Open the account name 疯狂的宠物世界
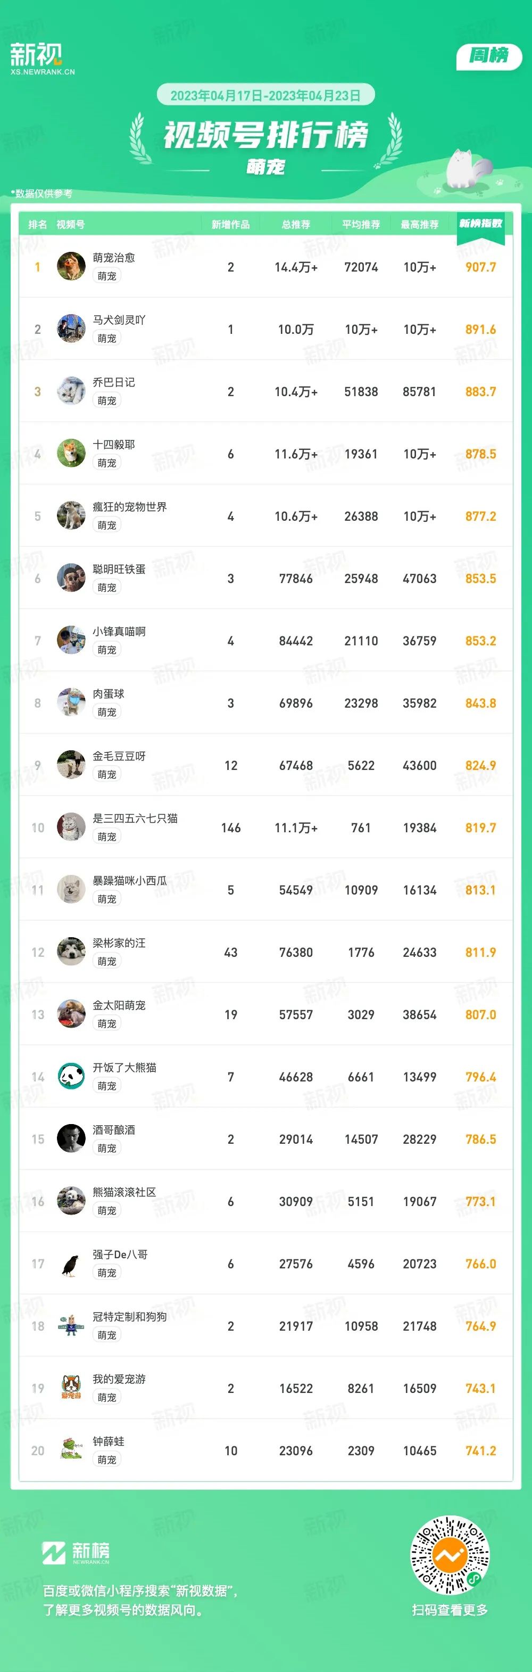The image size is (532, 1672). pos(130,507)
